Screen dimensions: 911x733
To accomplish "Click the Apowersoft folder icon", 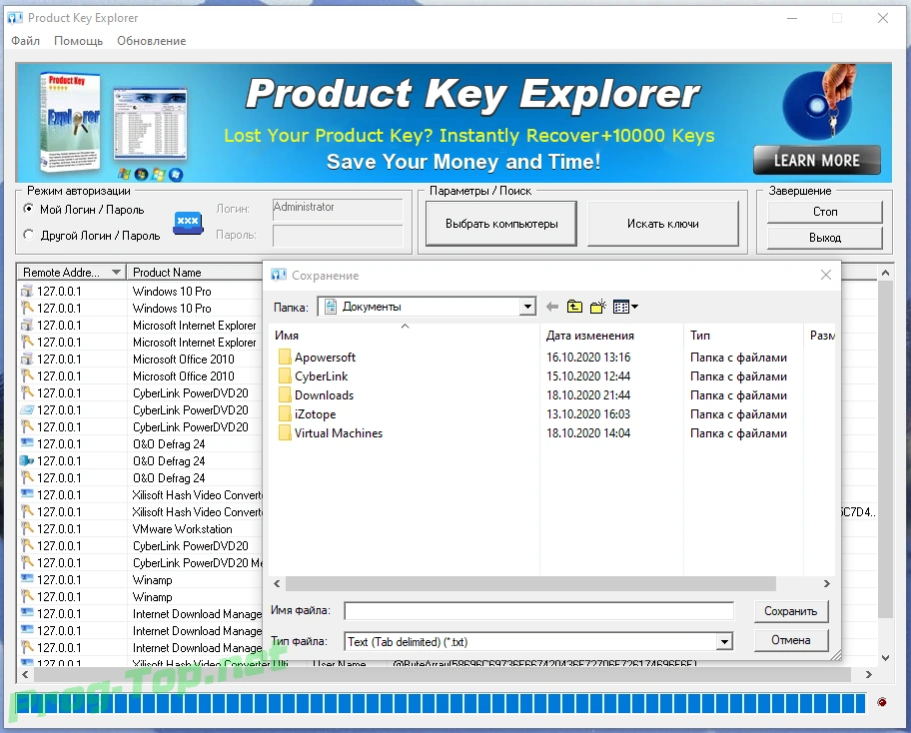I will coord(285,357).
